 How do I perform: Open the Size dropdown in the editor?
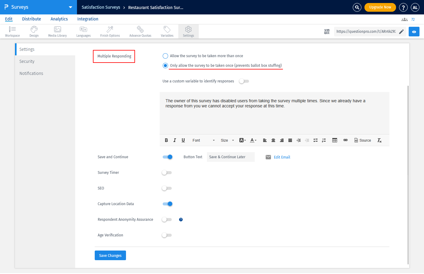point(227,140)
